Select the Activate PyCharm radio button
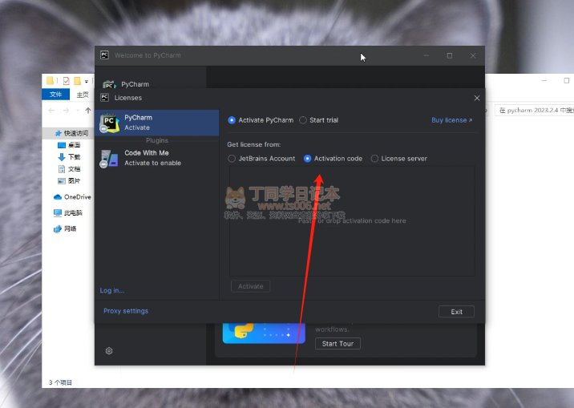The width and height of the screenshot is (574, 408). click(x=232, y=120)
